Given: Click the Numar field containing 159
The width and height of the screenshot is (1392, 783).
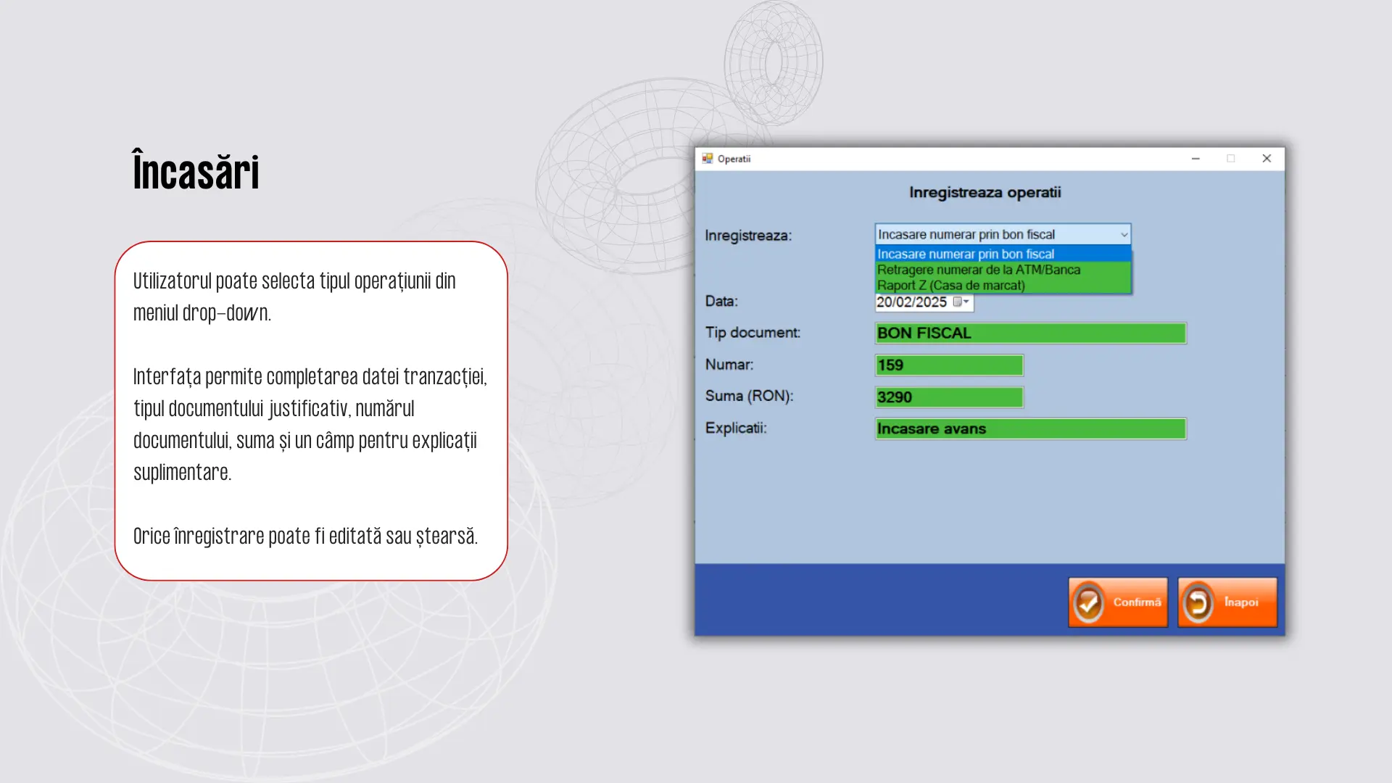Looking at the screenshot, I should (x=949, y=365).
